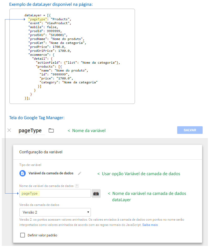
Task: Close the variable editor with the X icon
Action: point(9,130)
